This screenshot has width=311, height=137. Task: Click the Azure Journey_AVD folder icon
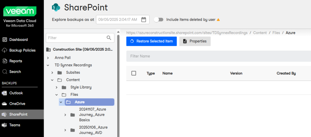tap(73, 130)
